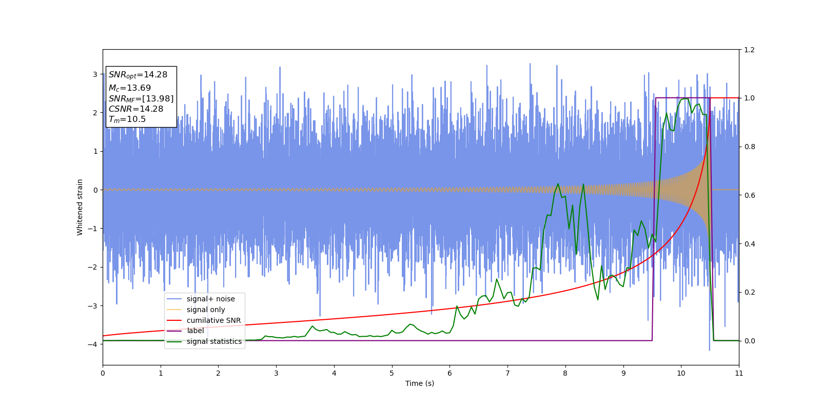Click the red 'cumilative SNR' legend line sample

point(174,320)
